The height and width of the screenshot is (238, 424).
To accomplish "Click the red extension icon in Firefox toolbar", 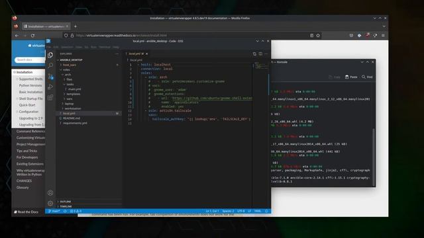I will [x=368, y=35].
